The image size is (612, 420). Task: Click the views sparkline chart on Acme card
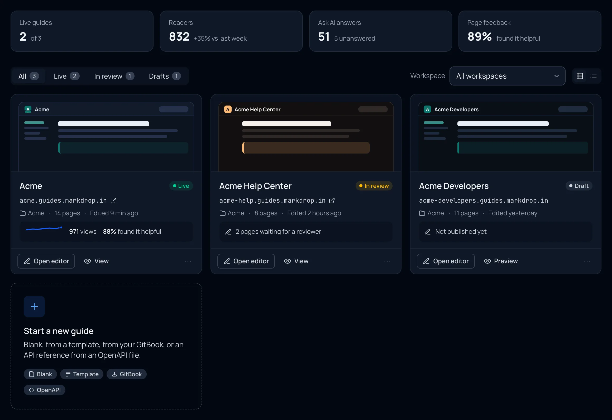pyautogui.click(x=44, y=228)
